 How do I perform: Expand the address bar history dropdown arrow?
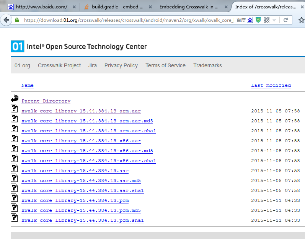coord(274,20)
